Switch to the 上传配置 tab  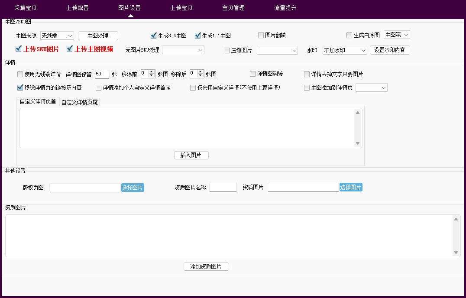pyautogui.click(x=78, y=8)
